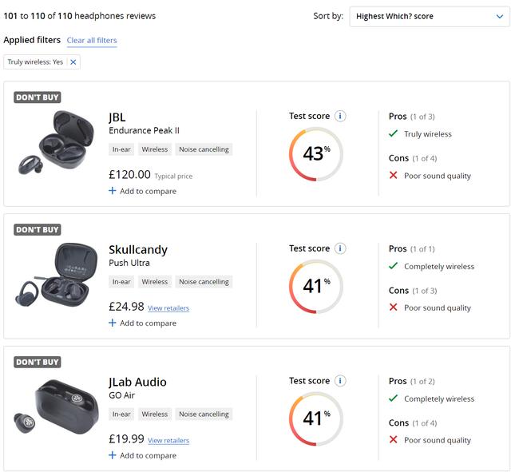
Task: Remove the Truly wireless filter with X
Action: (x=73, y=62)
